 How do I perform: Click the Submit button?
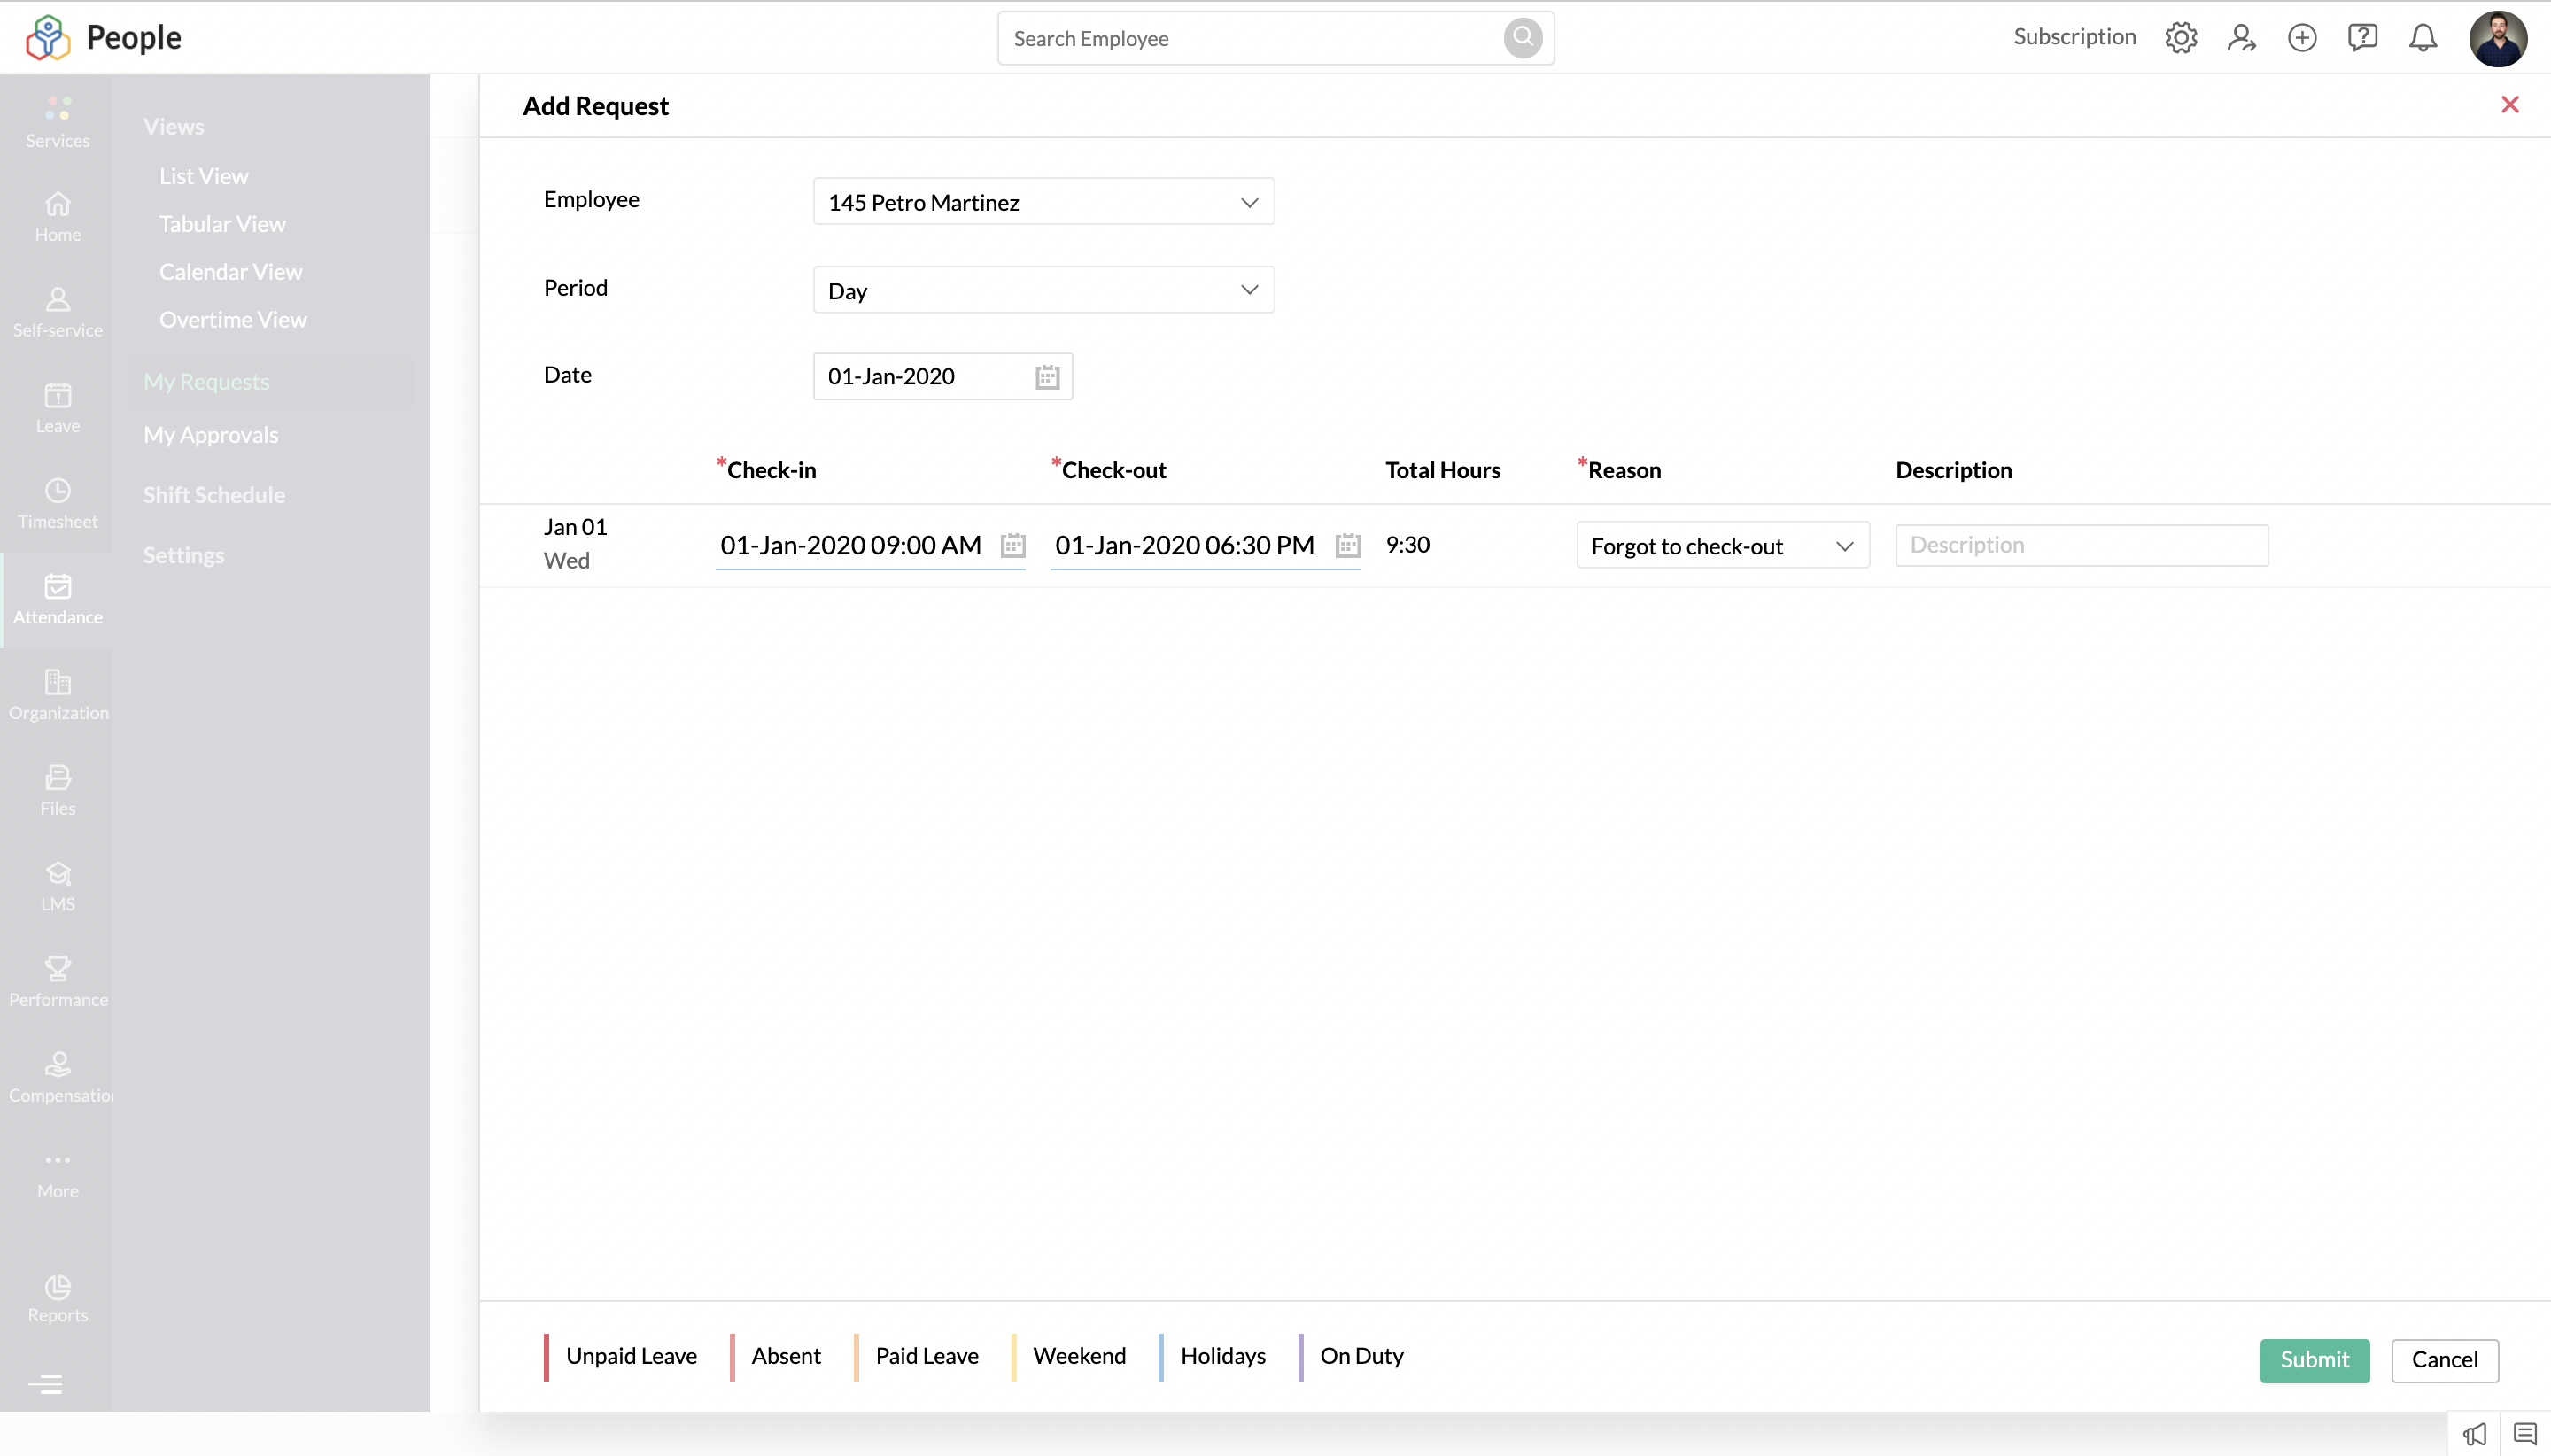(x=2314, y=1360)
